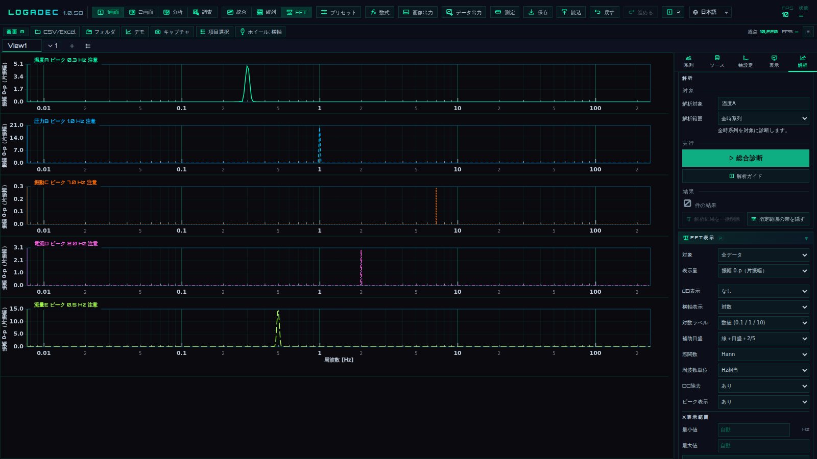Image resolution: width=817 pixels, height=459 pixels.
Task: Open a CSV/Excel file
Action: tap(55, 32)
